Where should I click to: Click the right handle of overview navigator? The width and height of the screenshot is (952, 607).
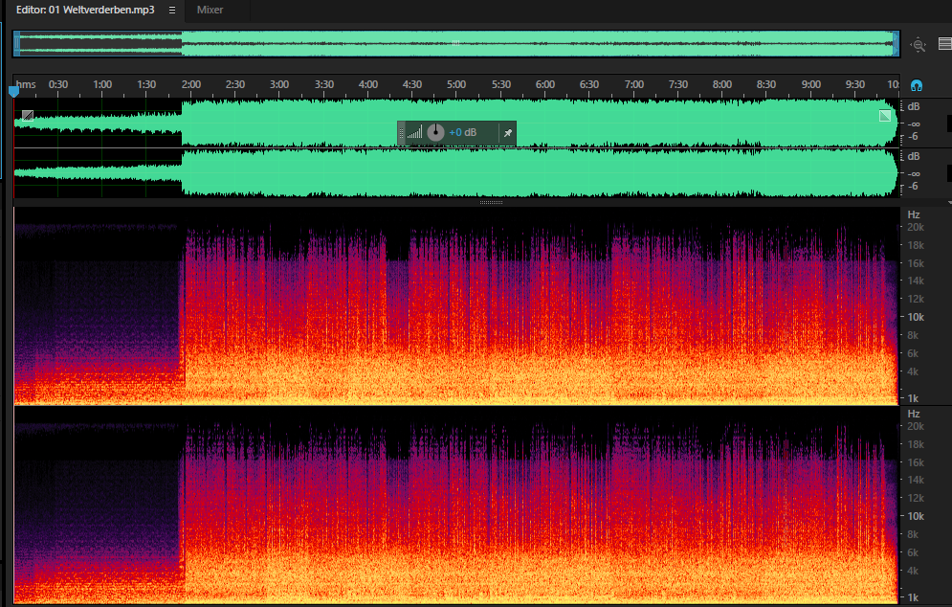(896, 44)
